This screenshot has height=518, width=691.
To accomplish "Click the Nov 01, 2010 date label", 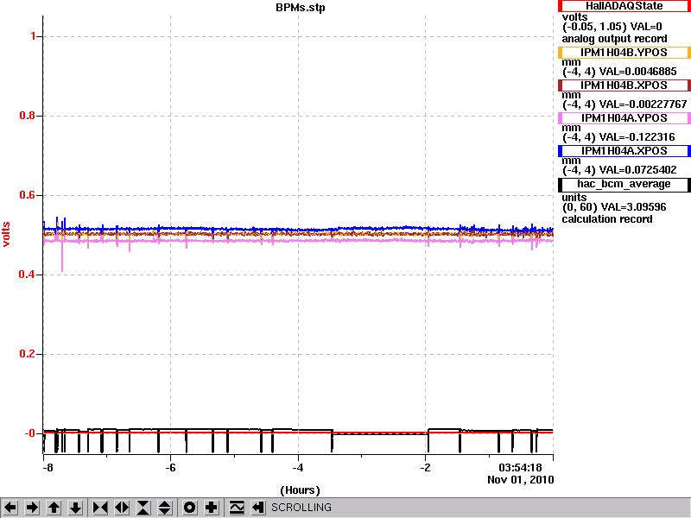I will 521,480.
